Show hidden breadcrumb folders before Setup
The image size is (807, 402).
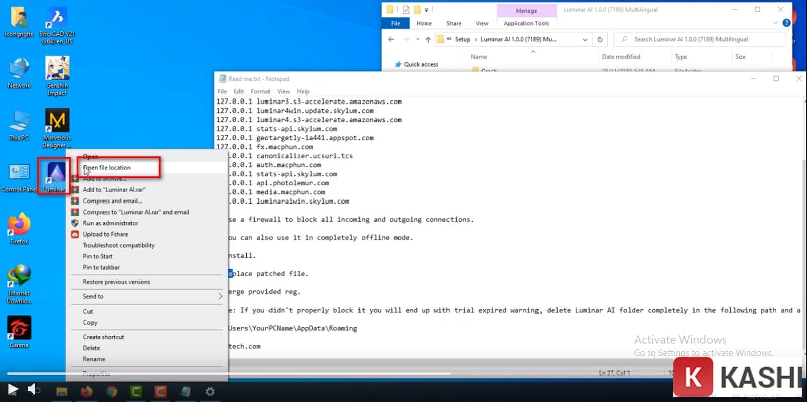(449, 39)
